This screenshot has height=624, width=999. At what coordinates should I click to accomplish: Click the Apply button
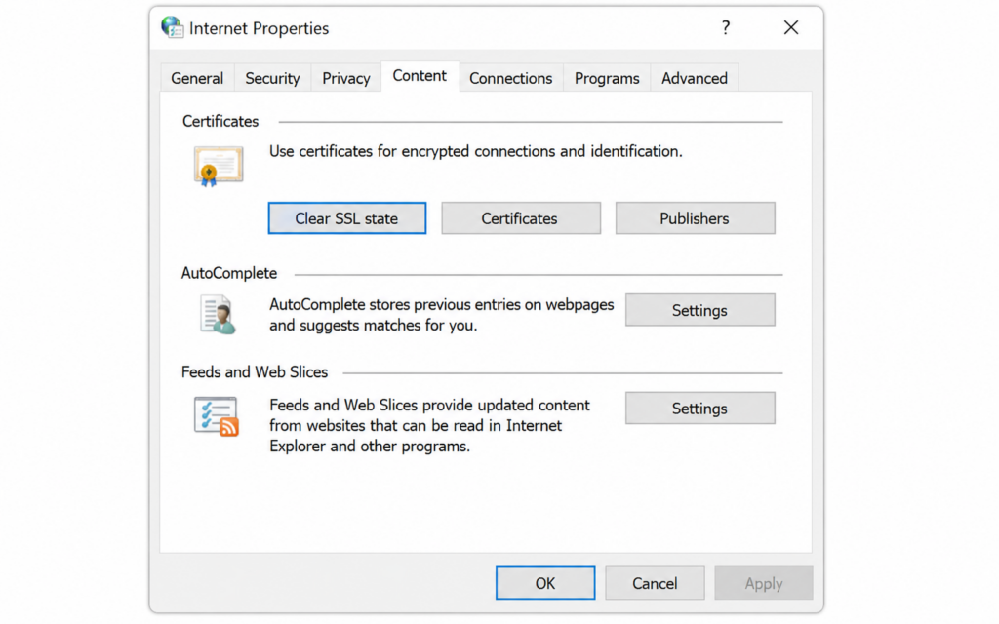[x=764, y=583]
